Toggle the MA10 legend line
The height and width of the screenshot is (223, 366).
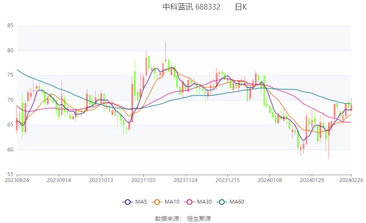tap(165, 202)
